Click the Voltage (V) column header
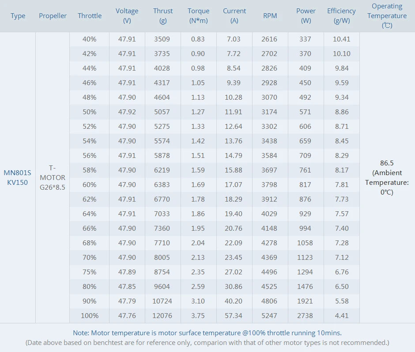The image size is (415, 352). pos(127,16)
